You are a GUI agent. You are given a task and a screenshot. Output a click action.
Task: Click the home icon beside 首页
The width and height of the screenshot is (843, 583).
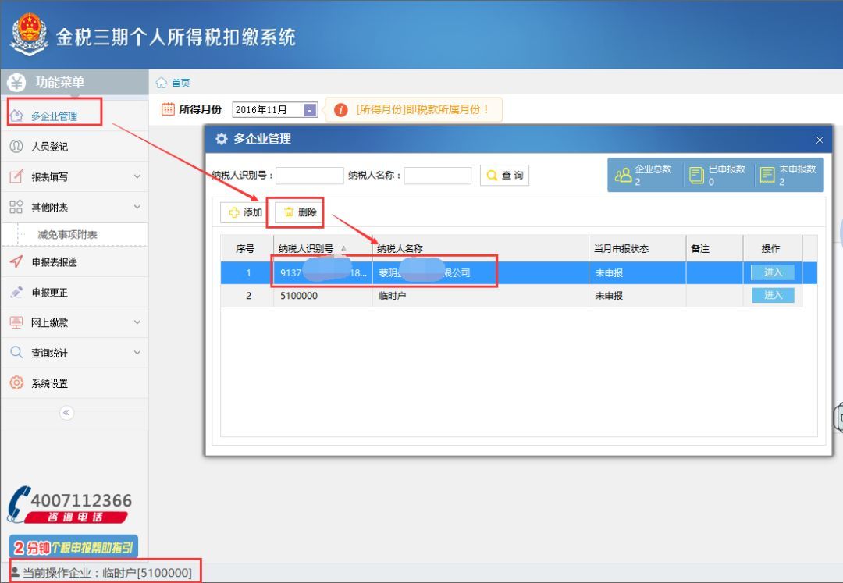pyautogui.click(x=162, y=82)
